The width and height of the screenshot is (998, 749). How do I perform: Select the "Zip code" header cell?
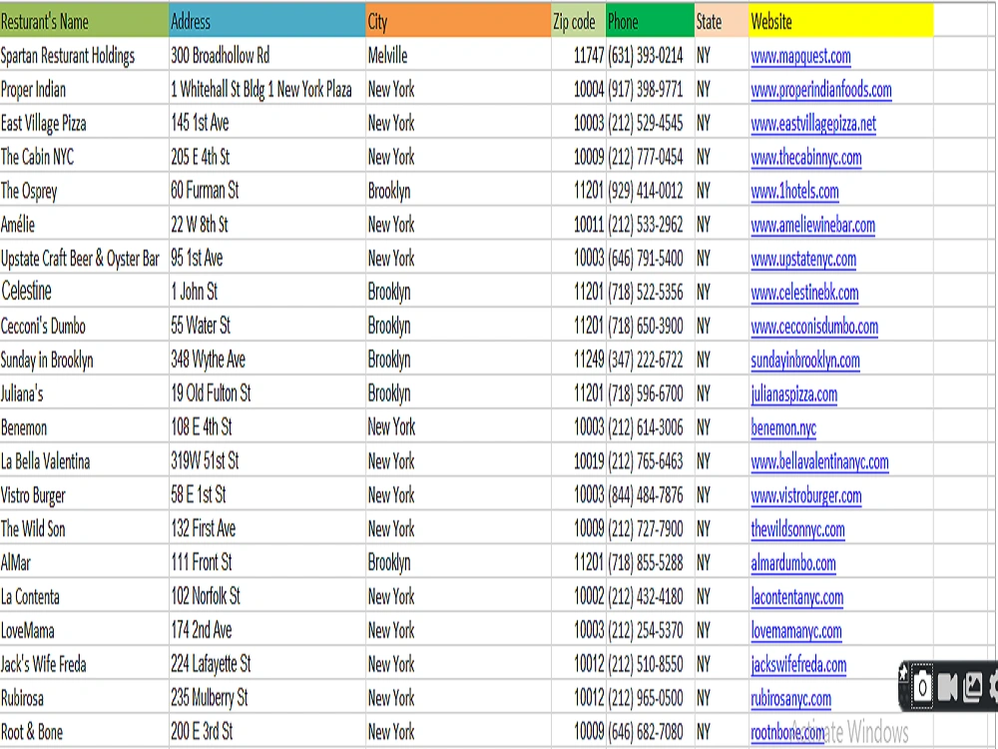[x=579, y=21]
